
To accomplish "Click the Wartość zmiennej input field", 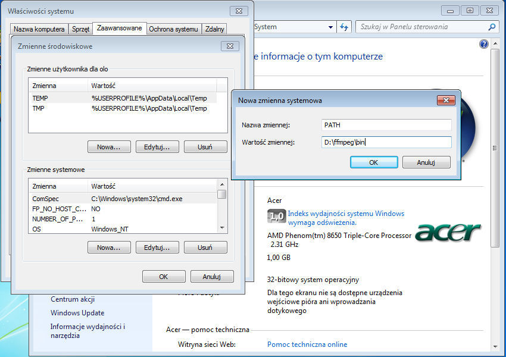I will [385, 142].
